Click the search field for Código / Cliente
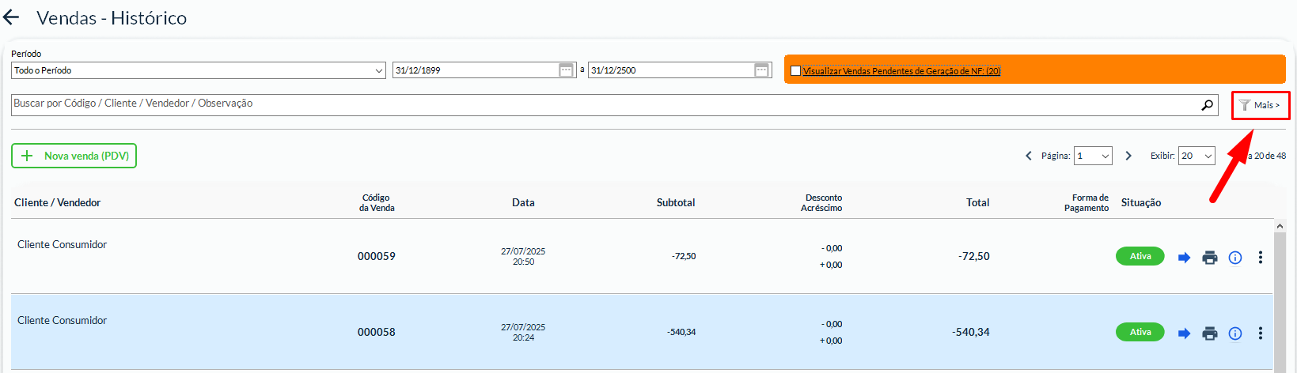 [x=601, y=104]
